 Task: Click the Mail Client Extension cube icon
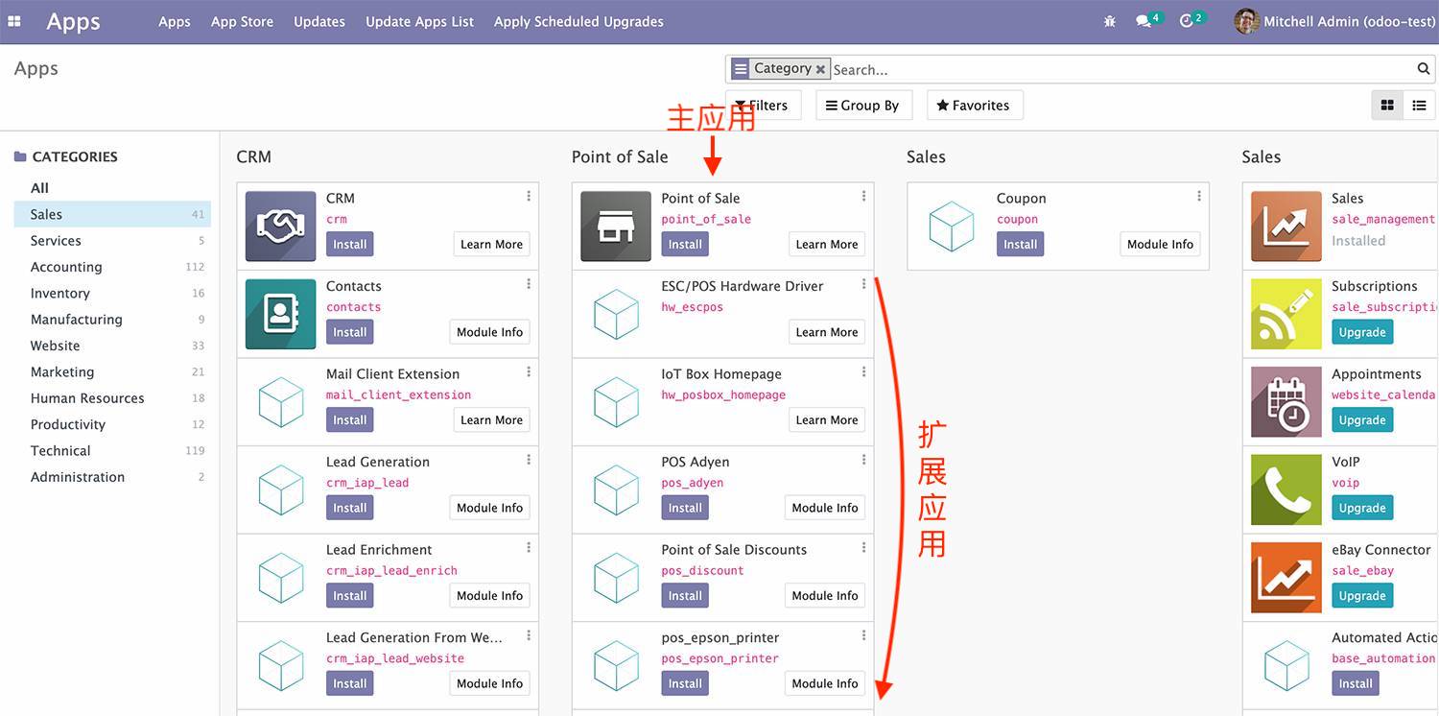tap(280, 402)
